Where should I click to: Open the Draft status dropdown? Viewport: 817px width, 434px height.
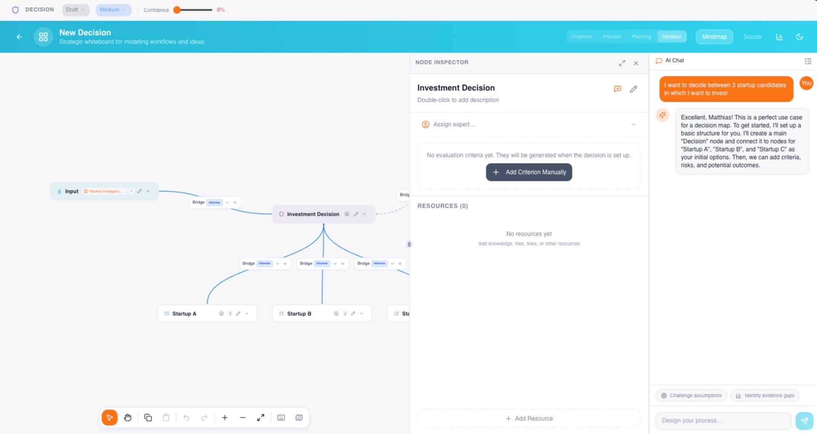pos(75,10)
